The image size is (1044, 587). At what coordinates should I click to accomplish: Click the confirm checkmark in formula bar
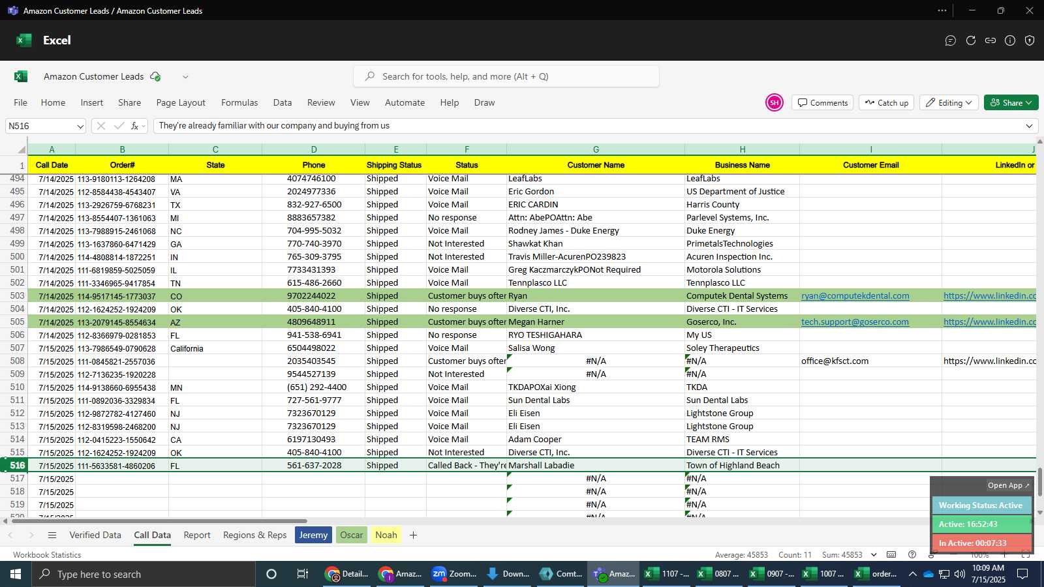tap(119, 126)
